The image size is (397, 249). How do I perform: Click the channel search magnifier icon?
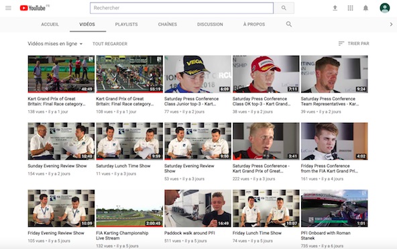[x=288, y=24]
